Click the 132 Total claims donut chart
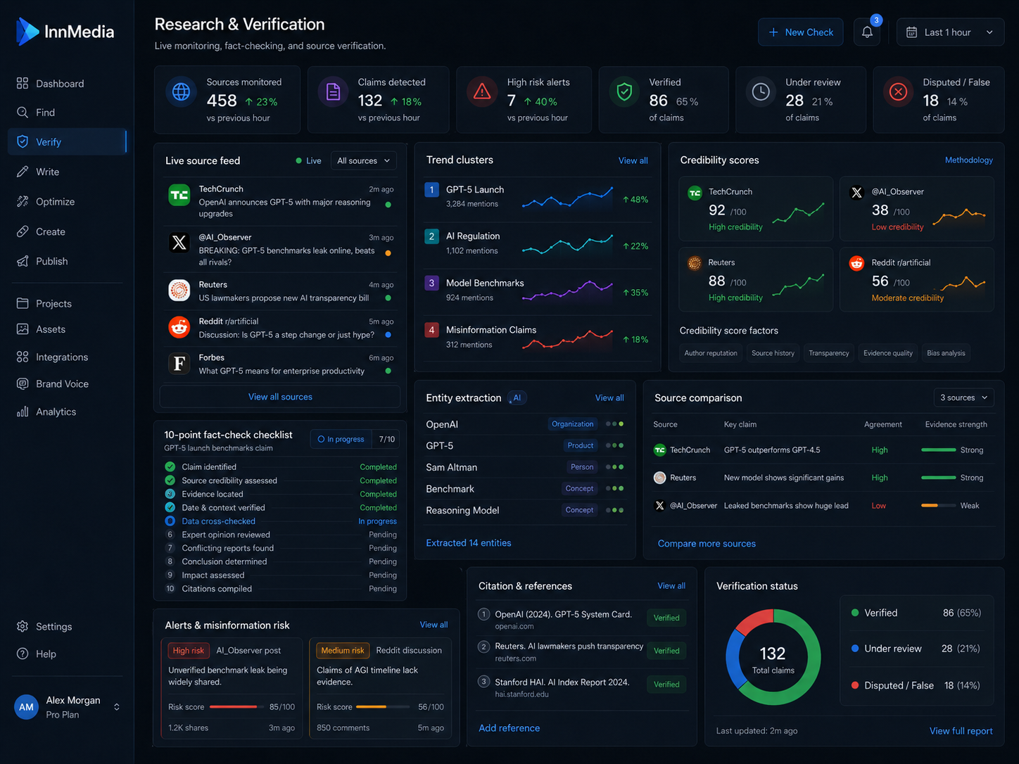 (773, 657)
